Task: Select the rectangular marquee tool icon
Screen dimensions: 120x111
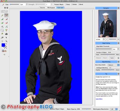Action: pyautogui.click(x=2, y=30)
